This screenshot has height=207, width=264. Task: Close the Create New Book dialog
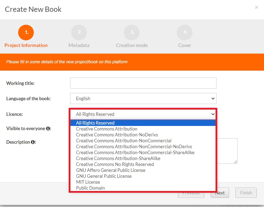pos(257,7)
